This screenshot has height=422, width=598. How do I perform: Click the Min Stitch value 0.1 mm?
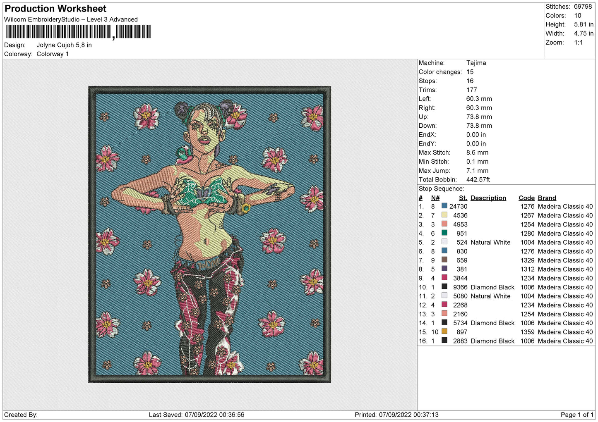click(x=477, y=162)
